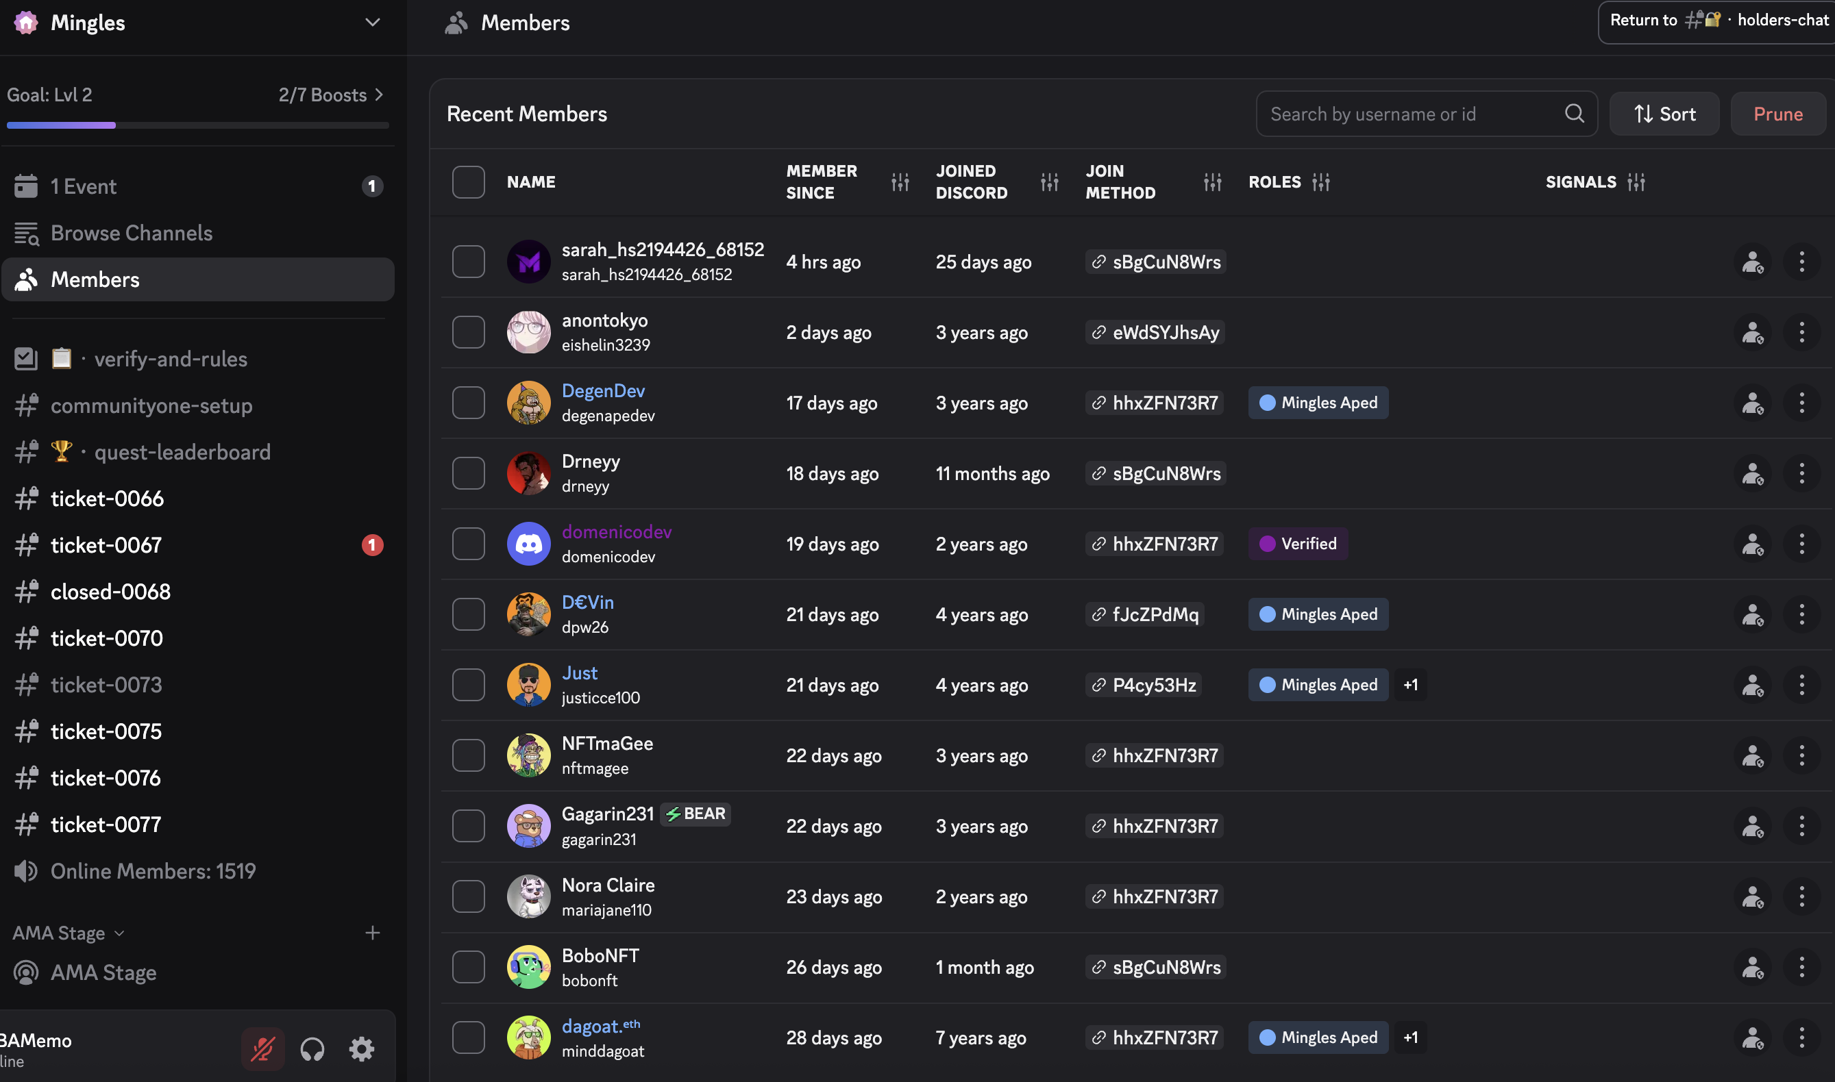This screenshot has width=1835, height=1082.
Task: Open the Sort options
Action: (x=1664, y=114)
